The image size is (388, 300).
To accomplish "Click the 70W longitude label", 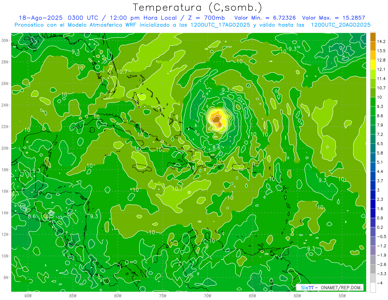I will point(208,296).
